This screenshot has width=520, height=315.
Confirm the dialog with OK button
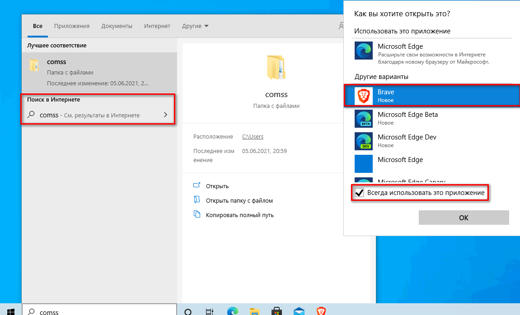[x=464, y=218]
